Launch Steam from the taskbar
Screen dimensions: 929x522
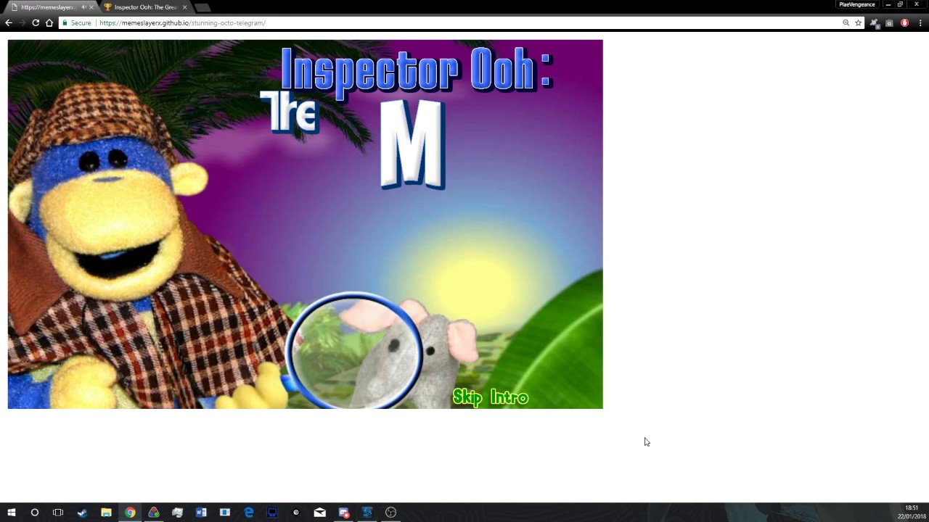[x=82, y=513]
